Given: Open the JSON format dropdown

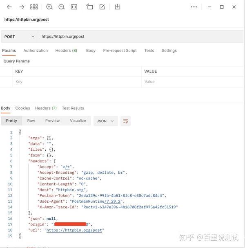Looking at the screenshot, I should click(x=106, y=121).
